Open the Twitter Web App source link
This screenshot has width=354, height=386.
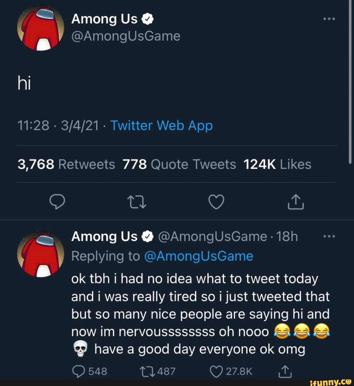[161, 125]
